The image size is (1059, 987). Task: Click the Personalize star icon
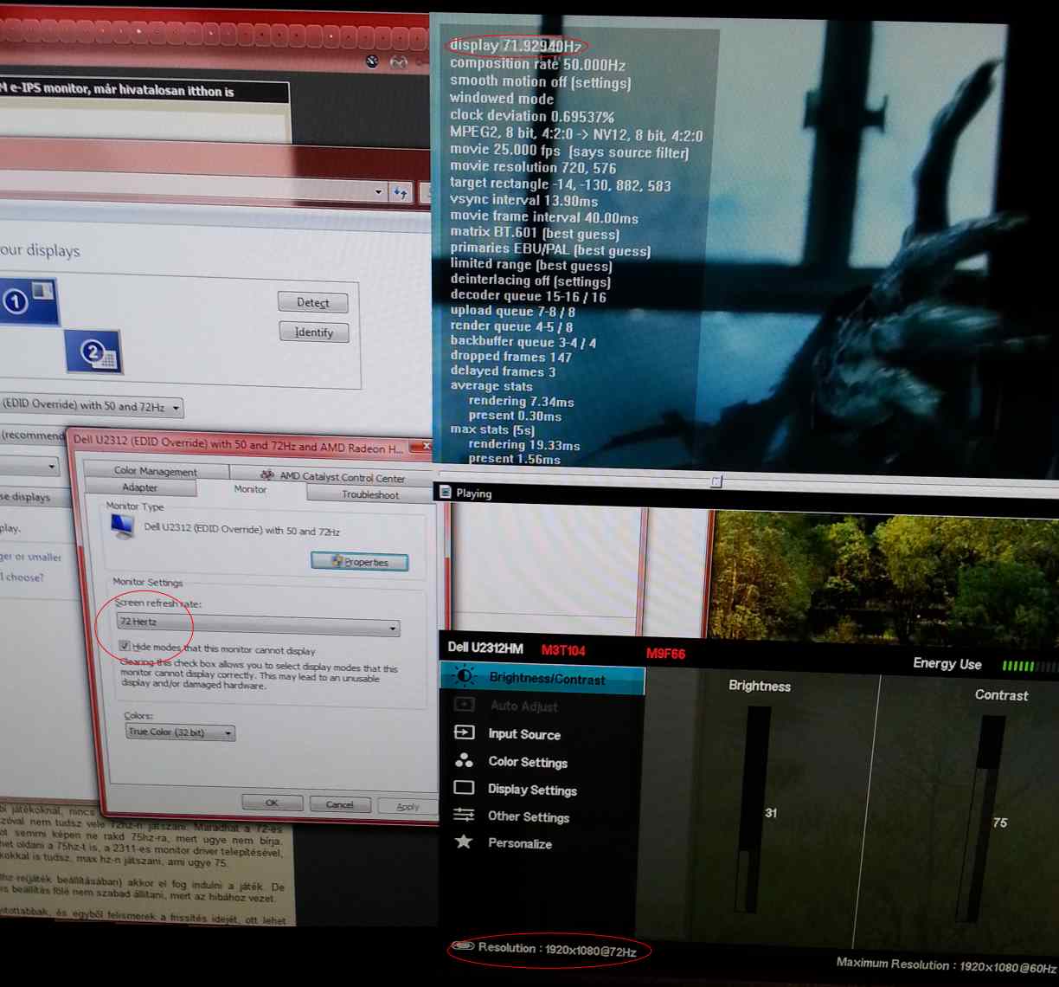[464, 842]
